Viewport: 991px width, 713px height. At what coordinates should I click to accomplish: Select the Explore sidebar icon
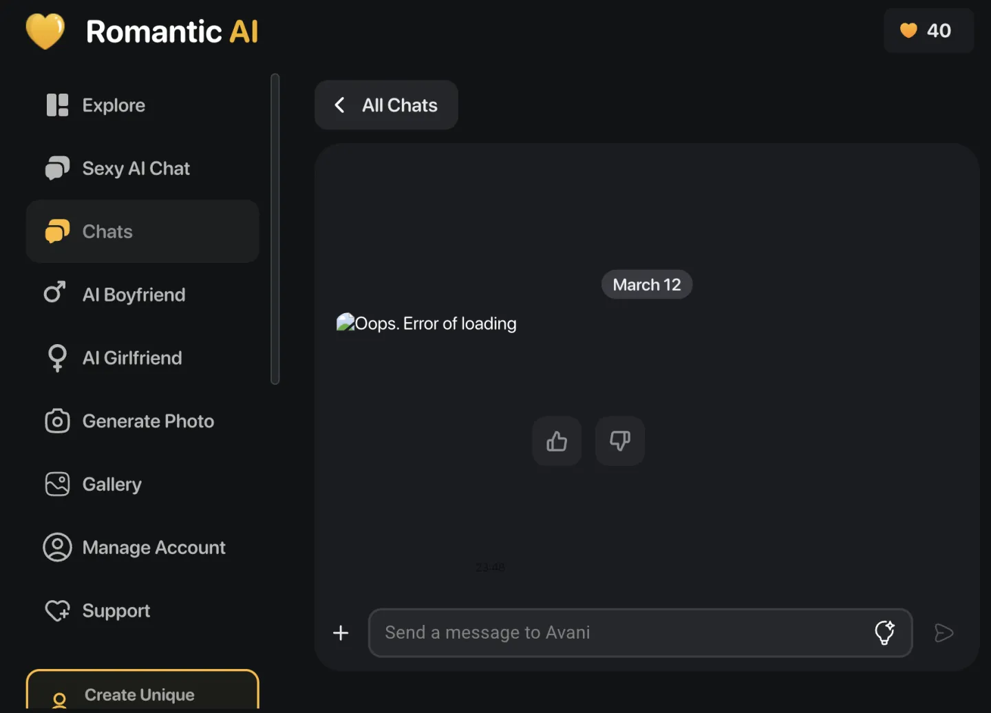click(57, 105)
